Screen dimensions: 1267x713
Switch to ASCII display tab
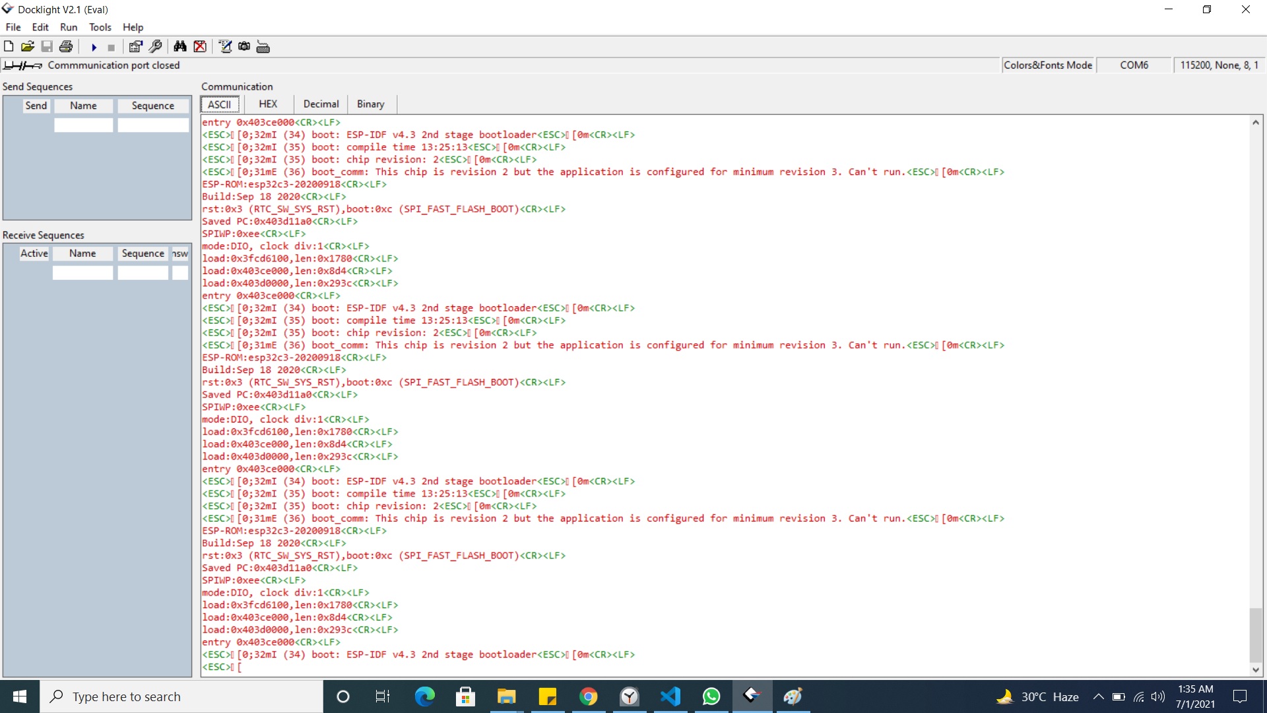coord(220,104)
